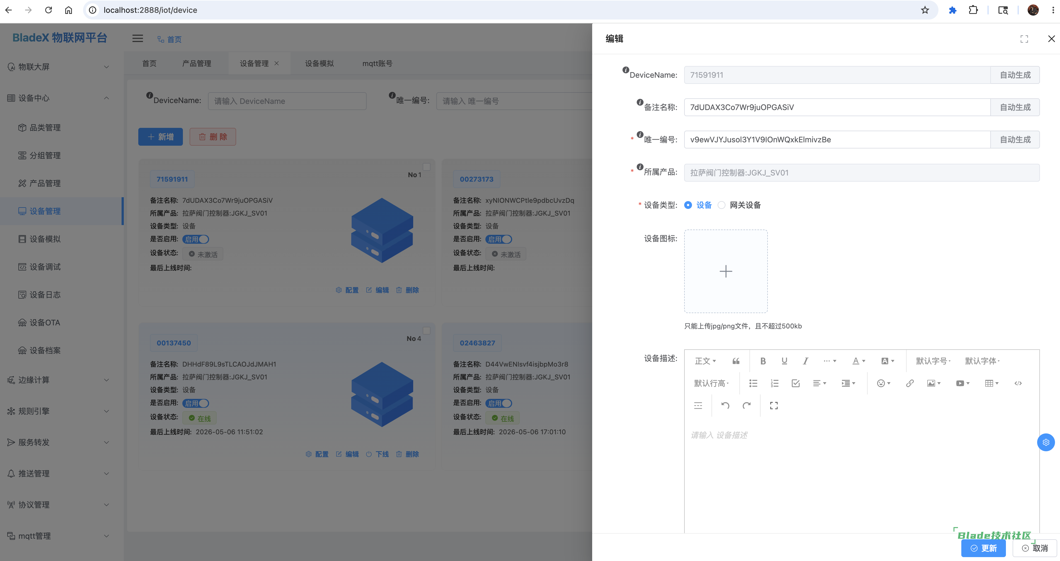Open the 默认行高 line height dropdown
This screenshot has height=561, width=1060.
click(x=711, y=383)
